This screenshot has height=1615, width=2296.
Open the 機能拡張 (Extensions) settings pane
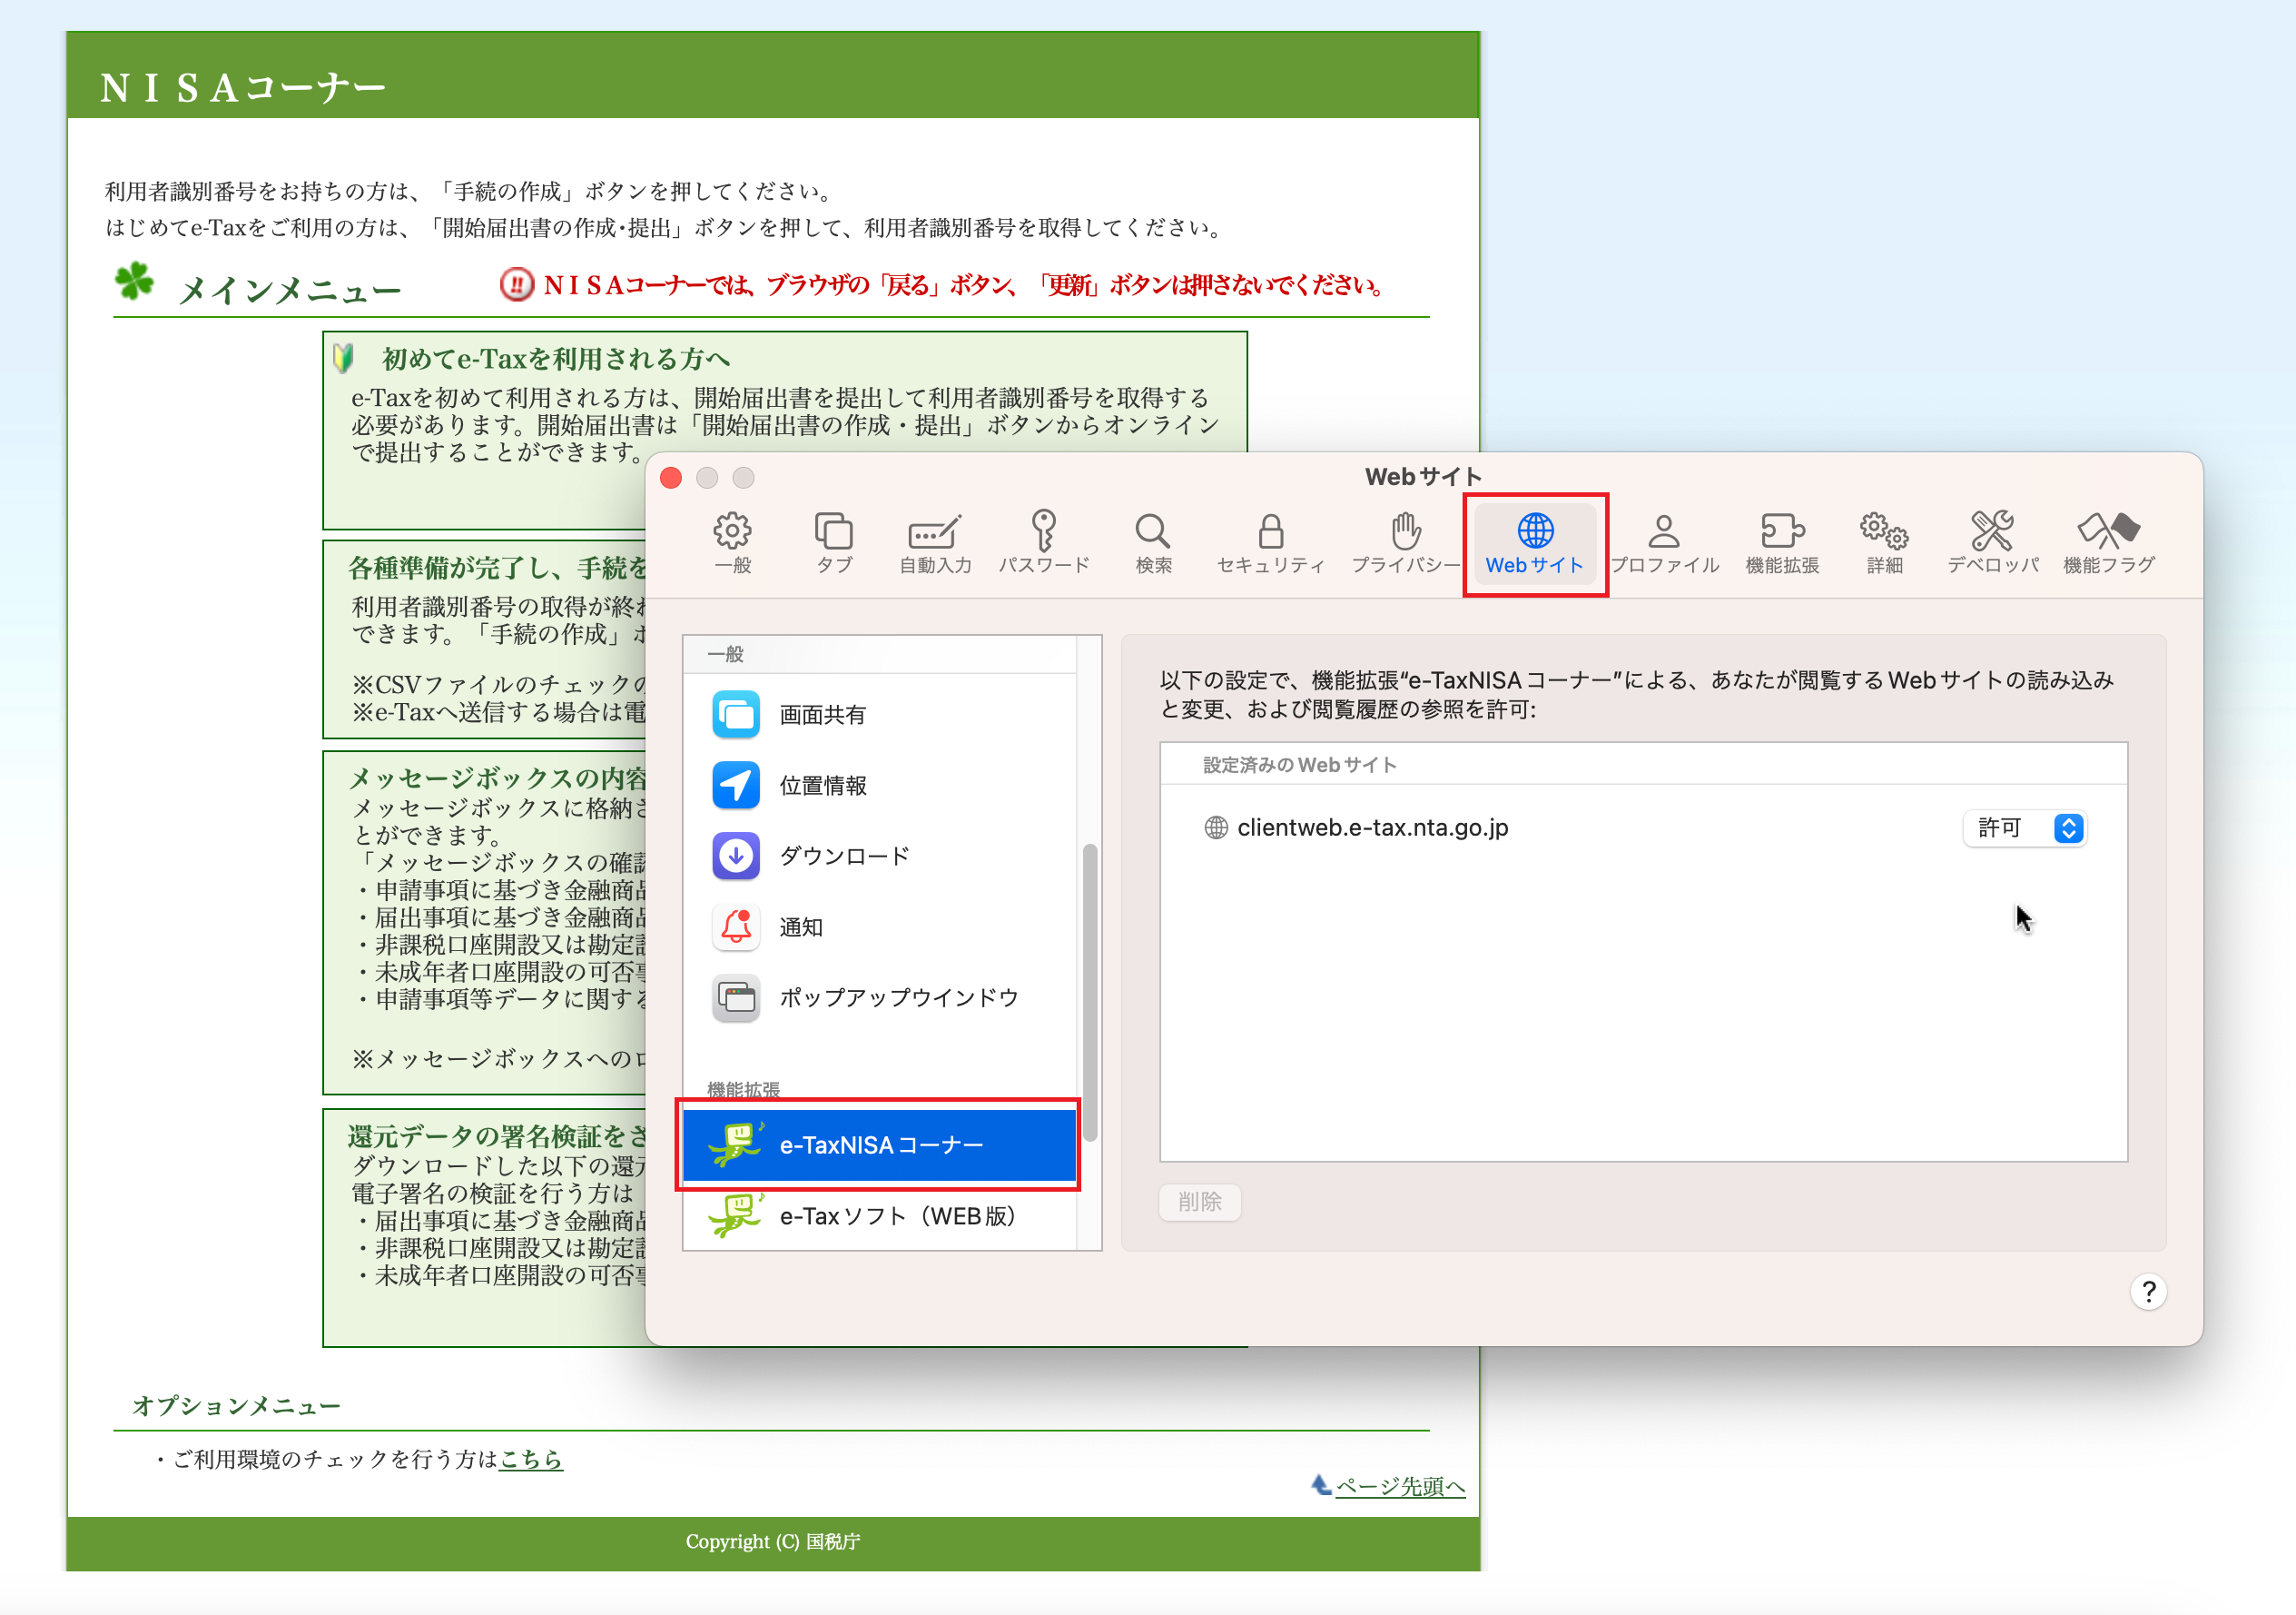tap(1782, 543)
